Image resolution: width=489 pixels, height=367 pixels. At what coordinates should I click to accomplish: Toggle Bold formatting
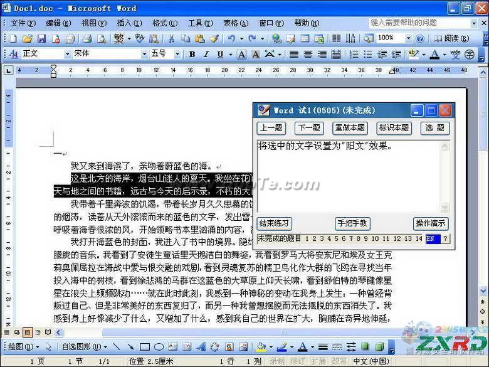point(192,55)
